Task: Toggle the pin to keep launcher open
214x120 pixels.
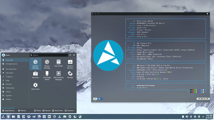Action: (x=74, y=55)
